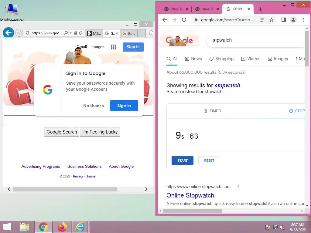Select the Shopping search tab
The image size is (311, 233).
tap(221, 59)
